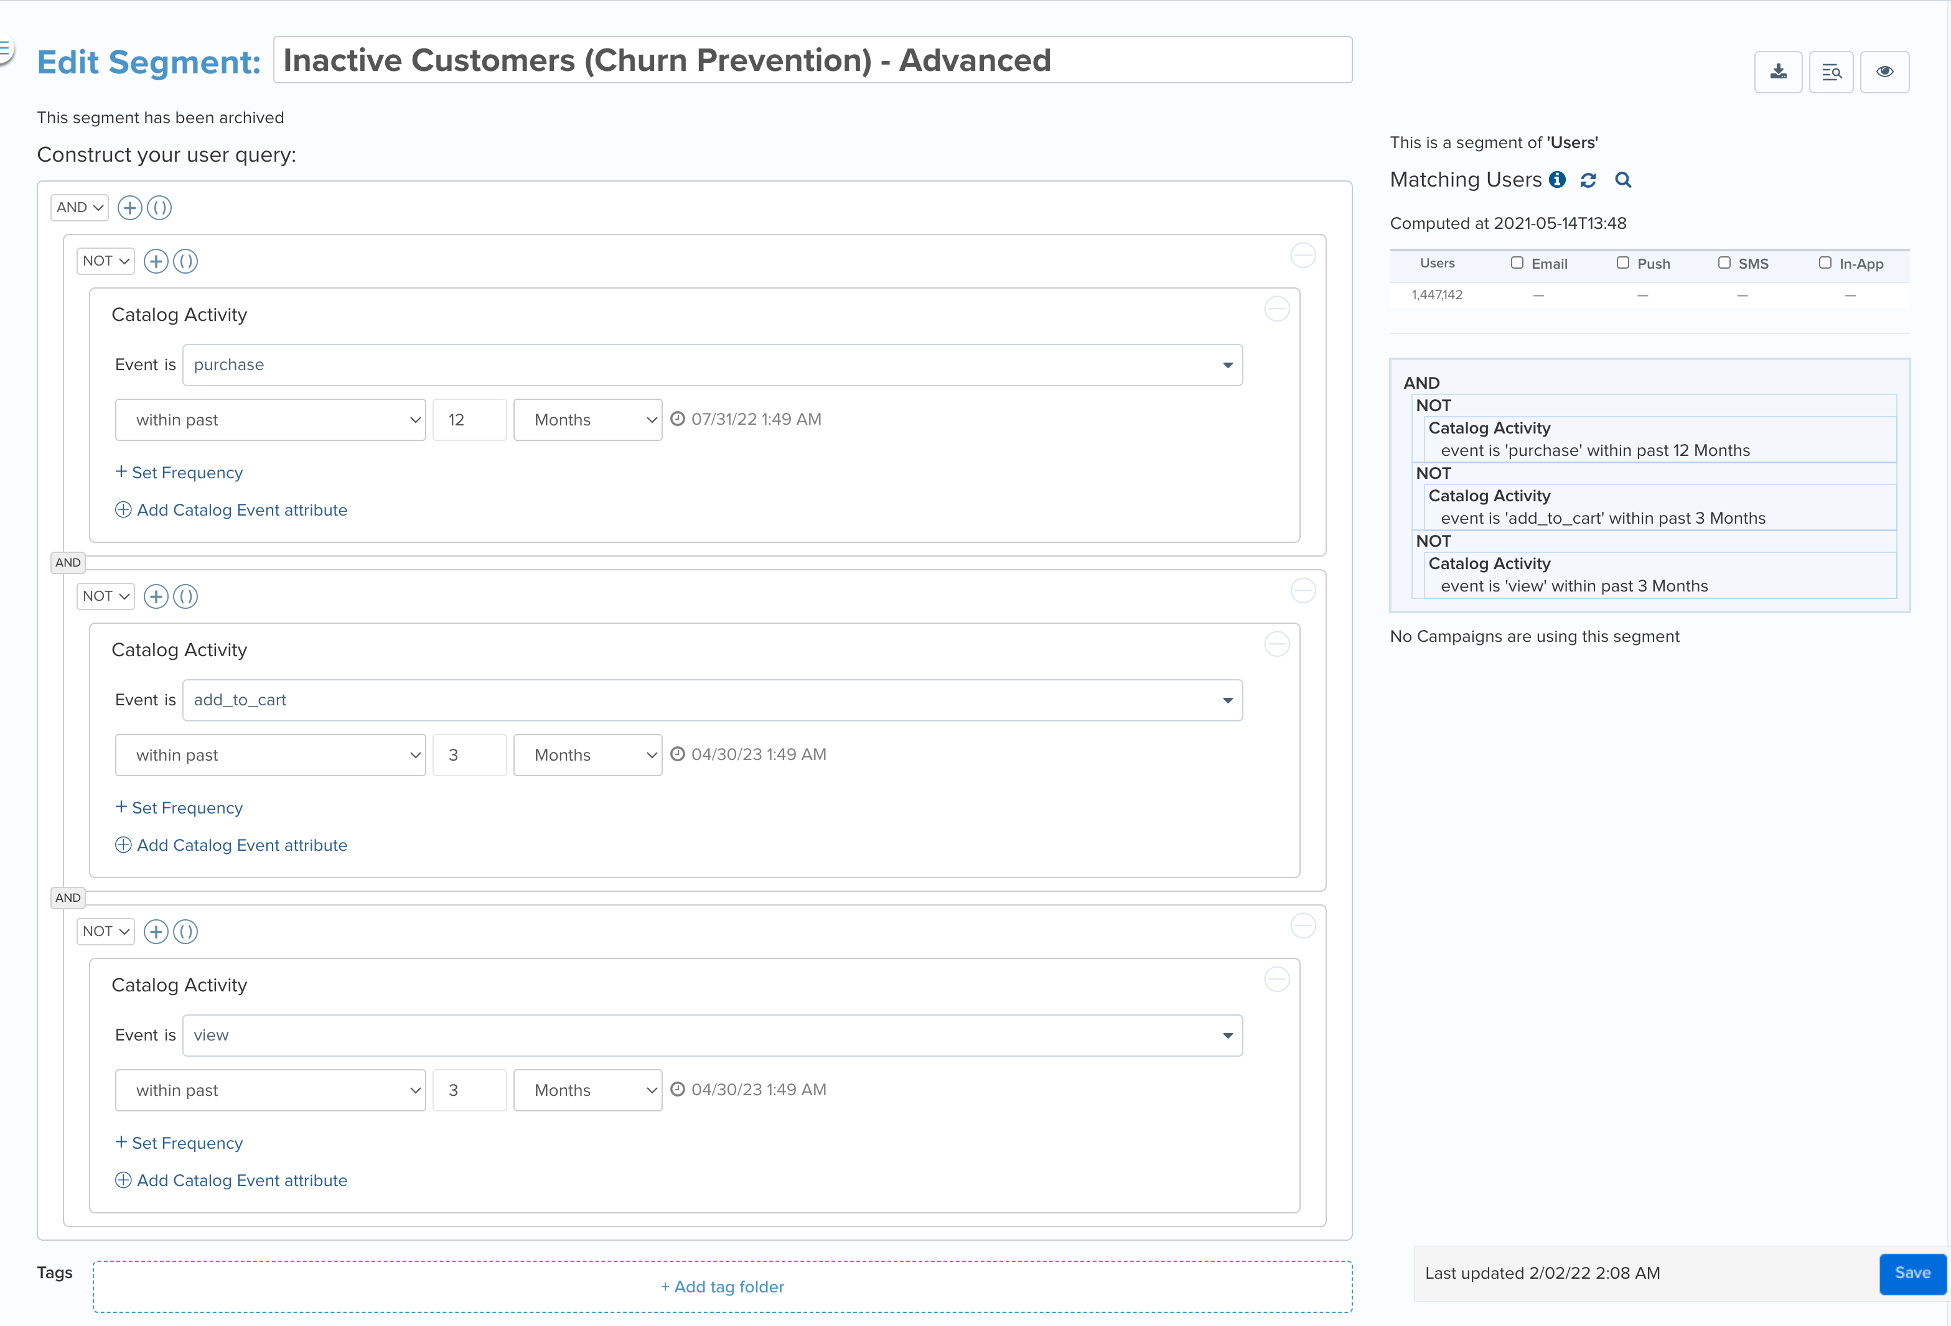Open the NOT dropdown above purchase condition
Image resolution: width=1951 pixels, height=1326 pixels.
click(106, 261)
